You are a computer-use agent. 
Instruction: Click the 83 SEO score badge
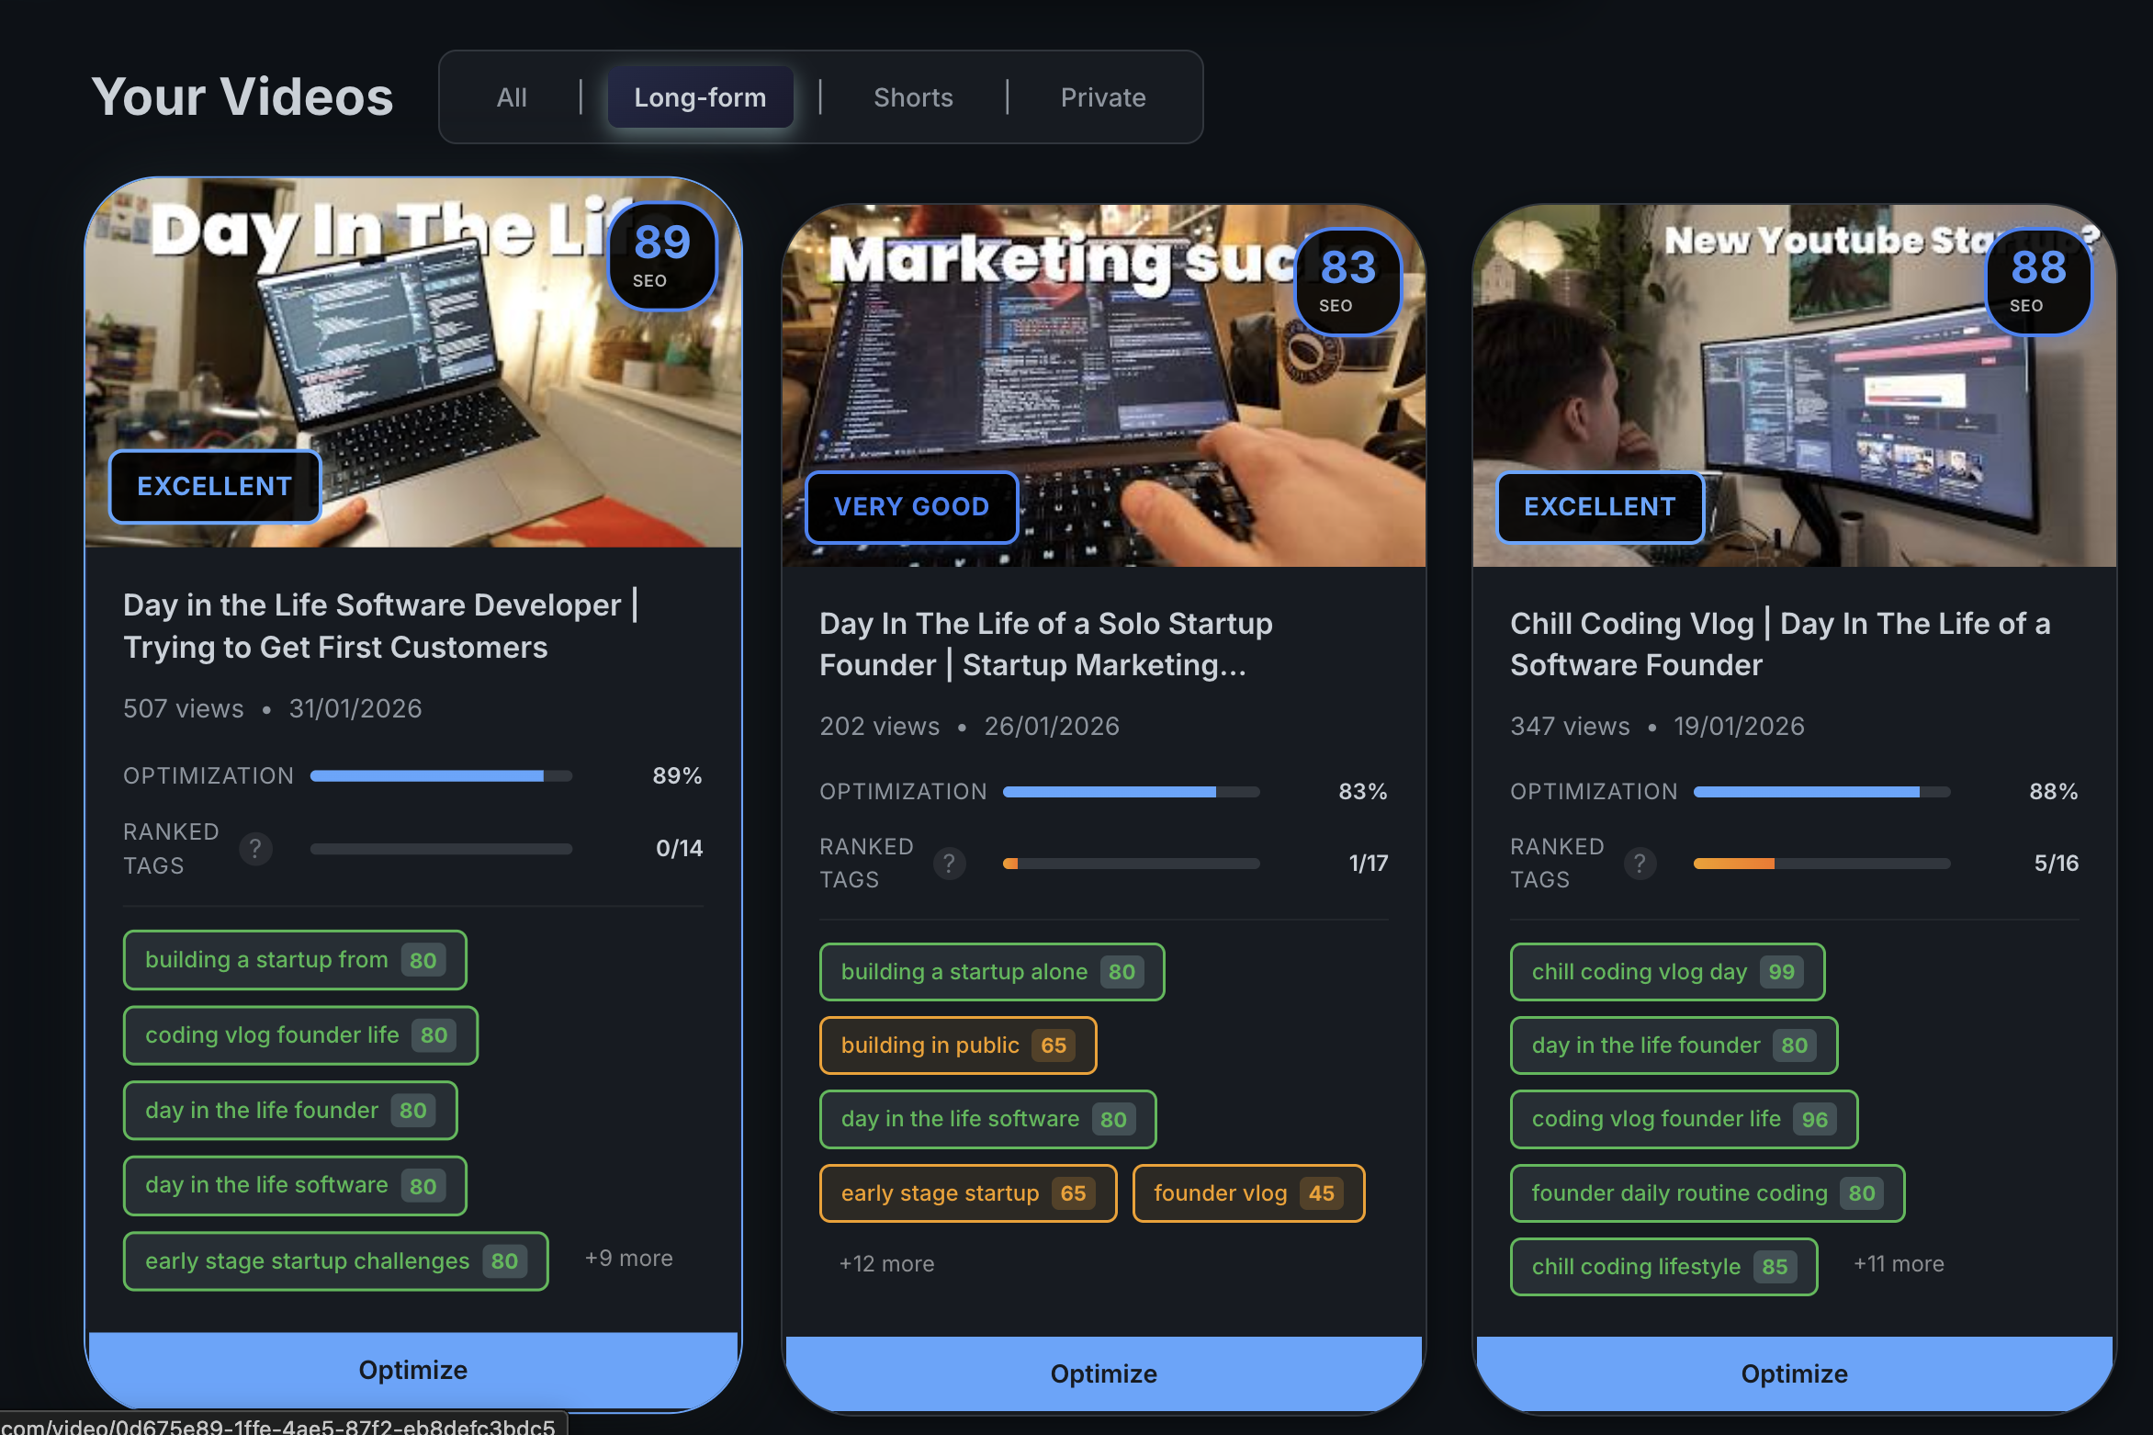click(x=1347, y=280)
